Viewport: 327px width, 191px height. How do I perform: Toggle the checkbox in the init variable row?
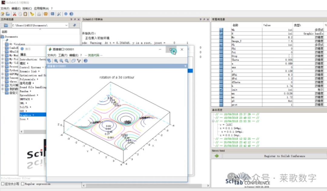coord(221,90)
